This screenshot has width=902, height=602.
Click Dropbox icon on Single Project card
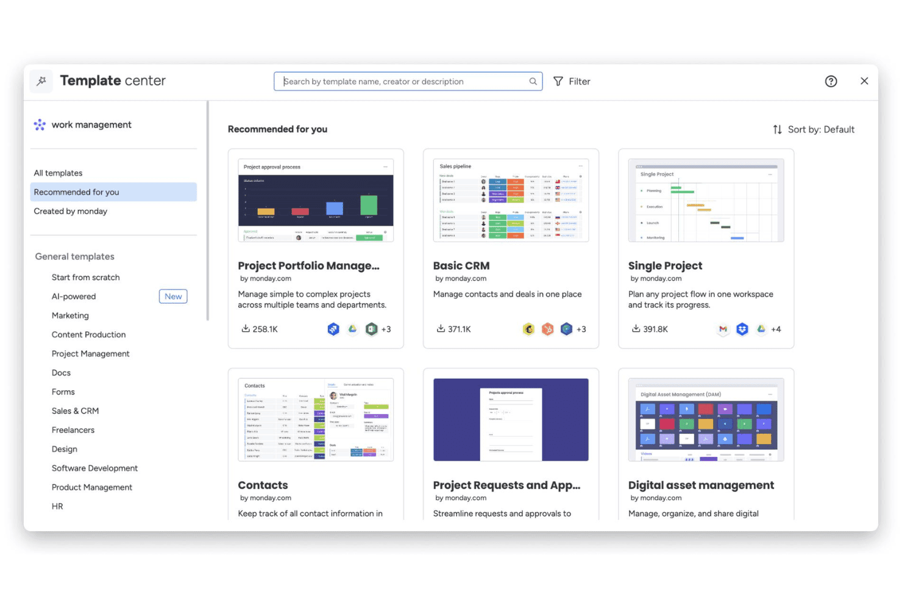coord(742,329)
